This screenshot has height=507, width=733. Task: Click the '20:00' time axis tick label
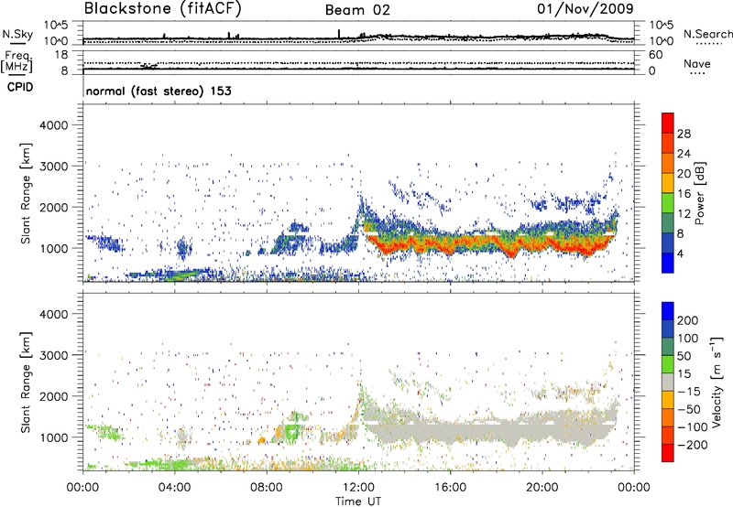(542, 488)
